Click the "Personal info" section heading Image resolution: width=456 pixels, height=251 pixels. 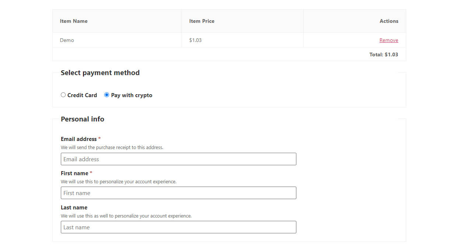(x=82, y=119)
